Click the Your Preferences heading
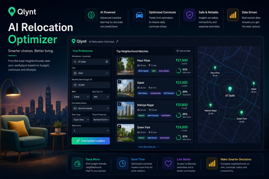269x179 pixels. (x=82, y=51)
